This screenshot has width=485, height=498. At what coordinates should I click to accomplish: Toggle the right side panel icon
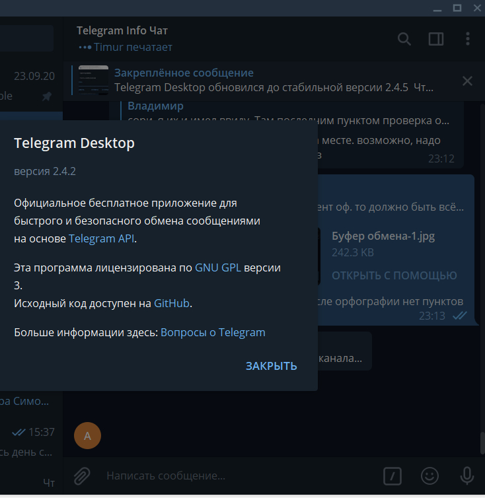(x=435, y=39)
